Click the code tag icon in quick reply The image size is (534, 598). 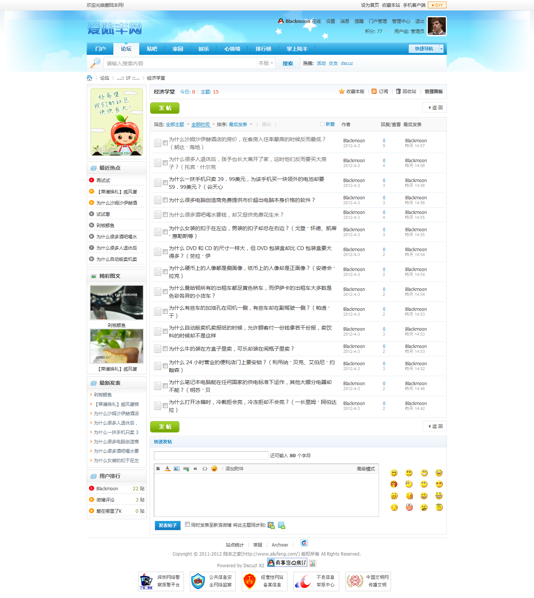[x=205, y=468]
